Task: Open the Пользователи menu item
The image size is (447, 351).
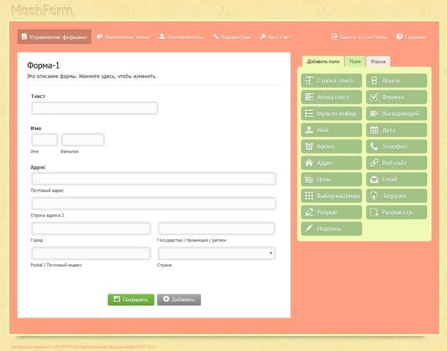Action: (x=181, y=37)
